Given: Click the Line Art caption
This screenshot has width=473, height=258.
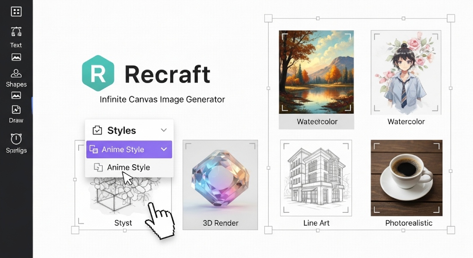Looking at the screenshot, I should [316, 223].
